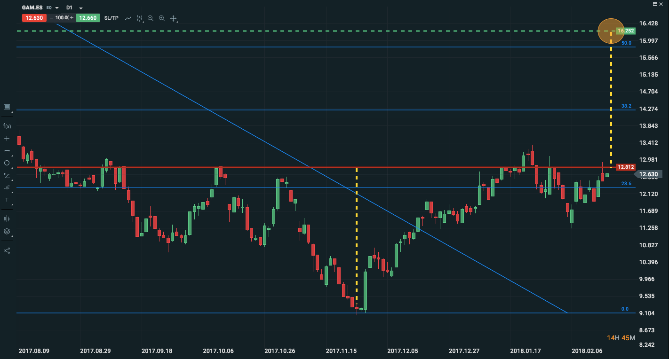Toggle the SL/TP option
The width and height of the screenshot is (669, 359).
[x=111, y=18]
